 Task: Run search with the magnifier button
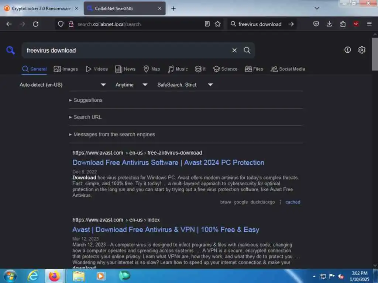[247, 50]
